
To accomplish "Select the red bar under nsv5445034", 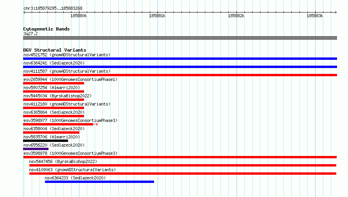I will (54, 100).
